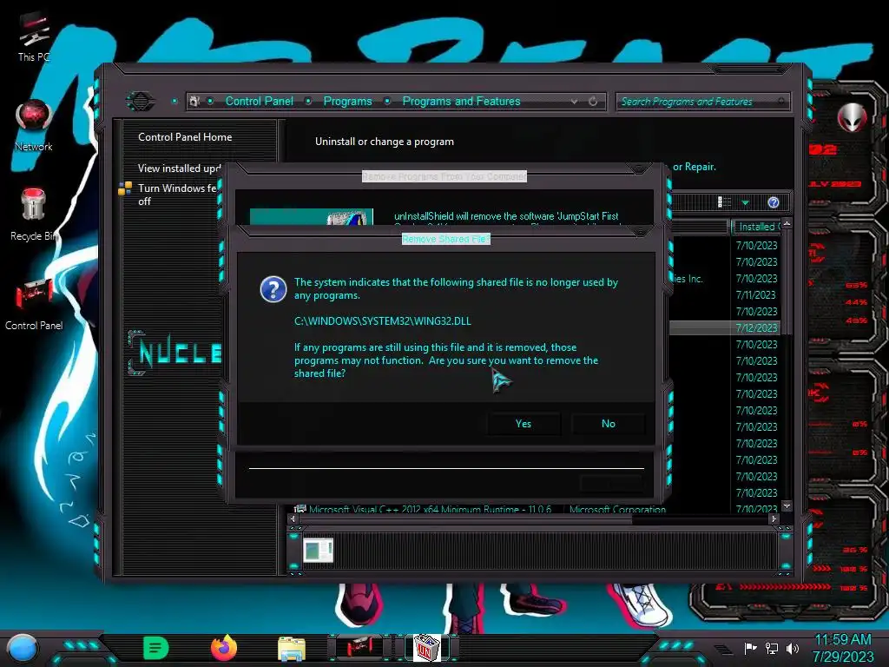Click the details pane program thumbnail
889x667 pixels.
point(318,550)
